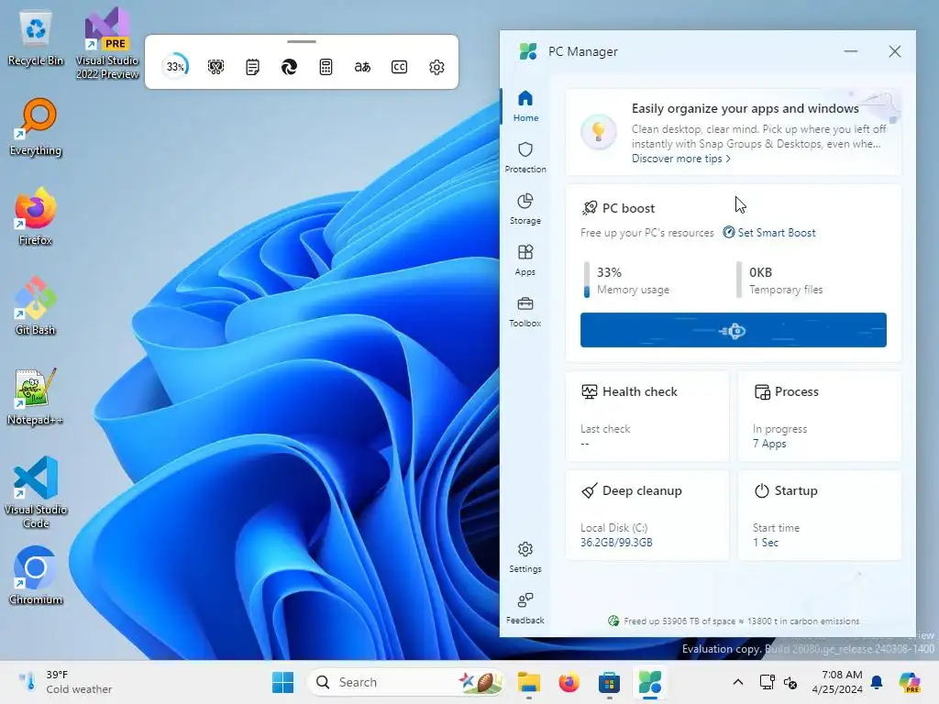Click the 1 Sec start time text
Screen dimensions: 939x704
(x=766, y=543)
